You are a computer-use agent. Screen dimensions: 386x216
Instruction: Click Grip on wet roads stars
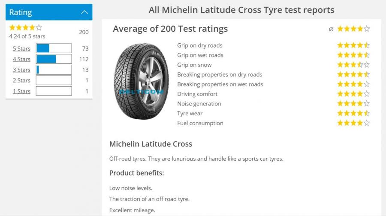tap(353, 55)
